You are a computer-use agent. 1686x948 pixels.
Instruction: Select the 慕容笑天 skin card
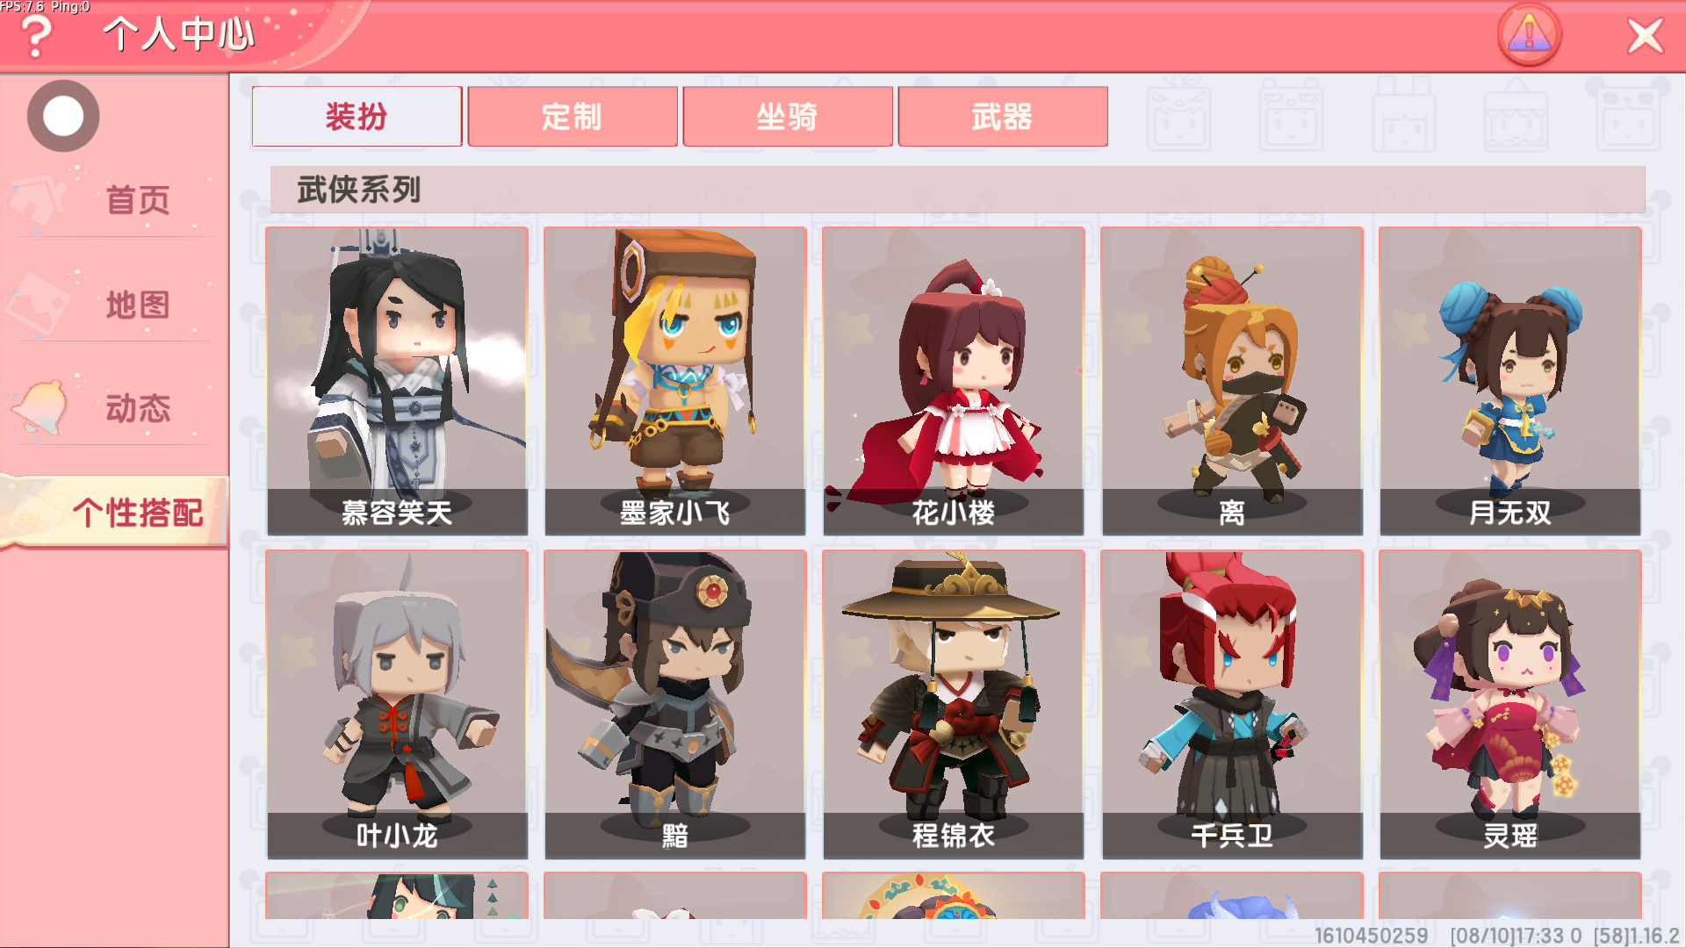[x=397, y=381]
